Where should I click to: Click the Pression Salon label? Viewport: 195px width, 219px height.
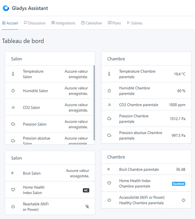click(34, 124)
